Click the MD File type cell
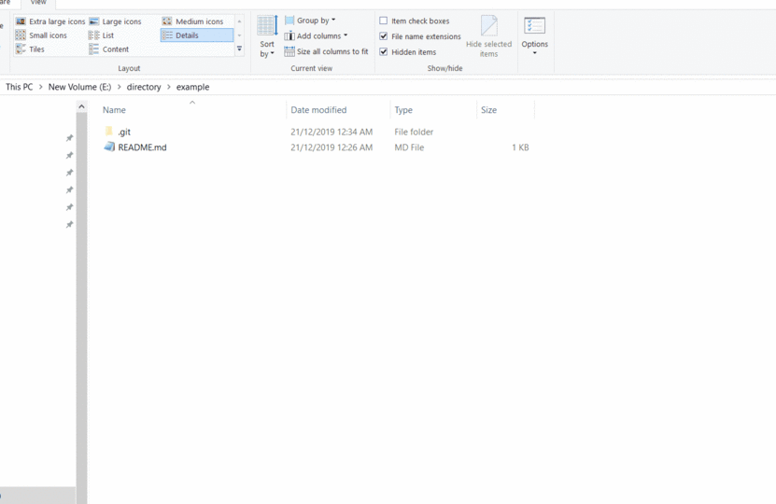This screenshot has height=504, width=776. click(409, 147)
